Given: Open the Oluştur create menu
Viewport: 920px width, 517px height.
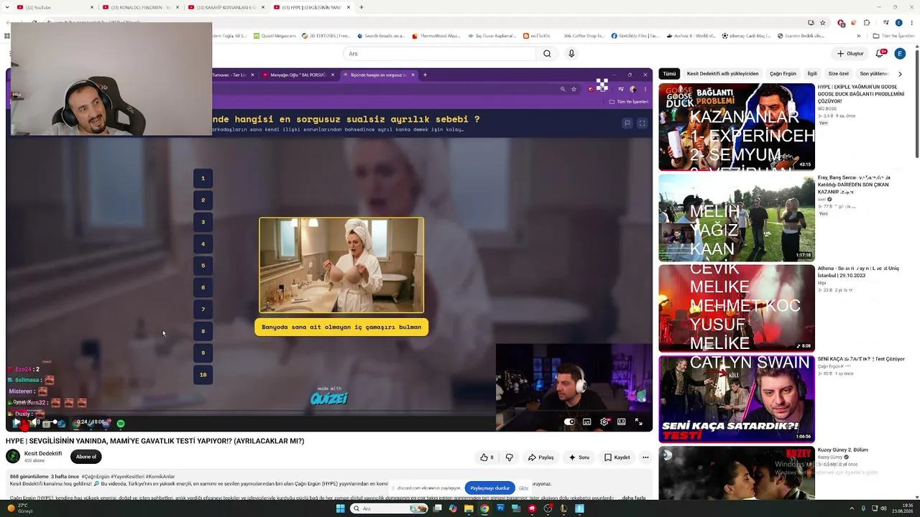Looking at the screenshot, I should (850, 54).
